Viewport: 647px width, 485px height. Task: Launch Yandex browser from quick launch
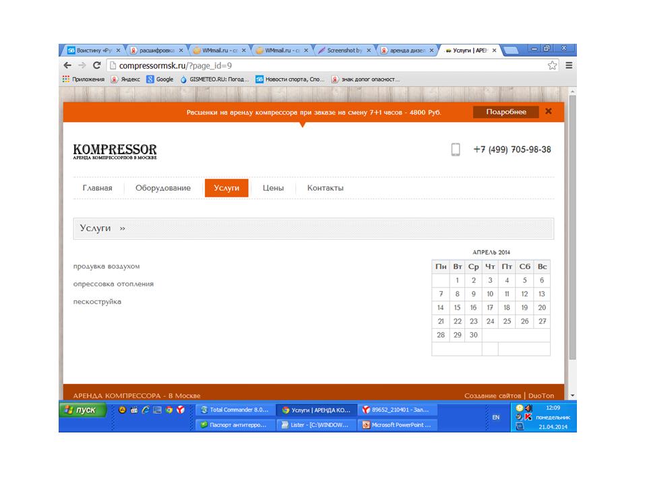(181, 410)
